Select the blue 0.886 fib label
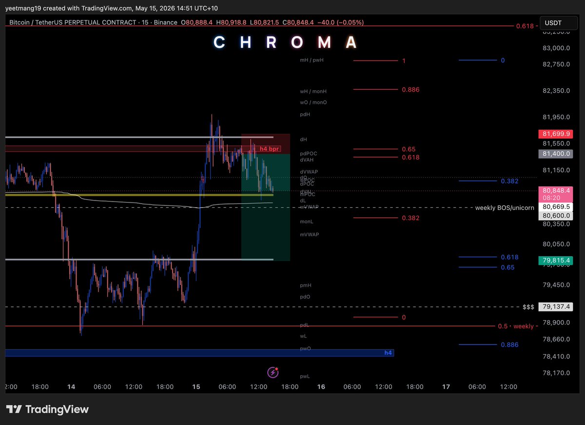 pyautogui.click(x=509, y=344)
